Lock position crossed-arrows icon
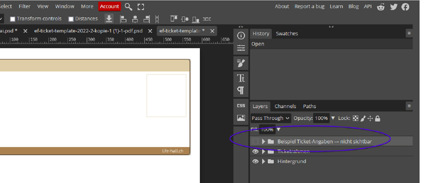The width and height of the screenshot is (438, 183). pos(370,118)
